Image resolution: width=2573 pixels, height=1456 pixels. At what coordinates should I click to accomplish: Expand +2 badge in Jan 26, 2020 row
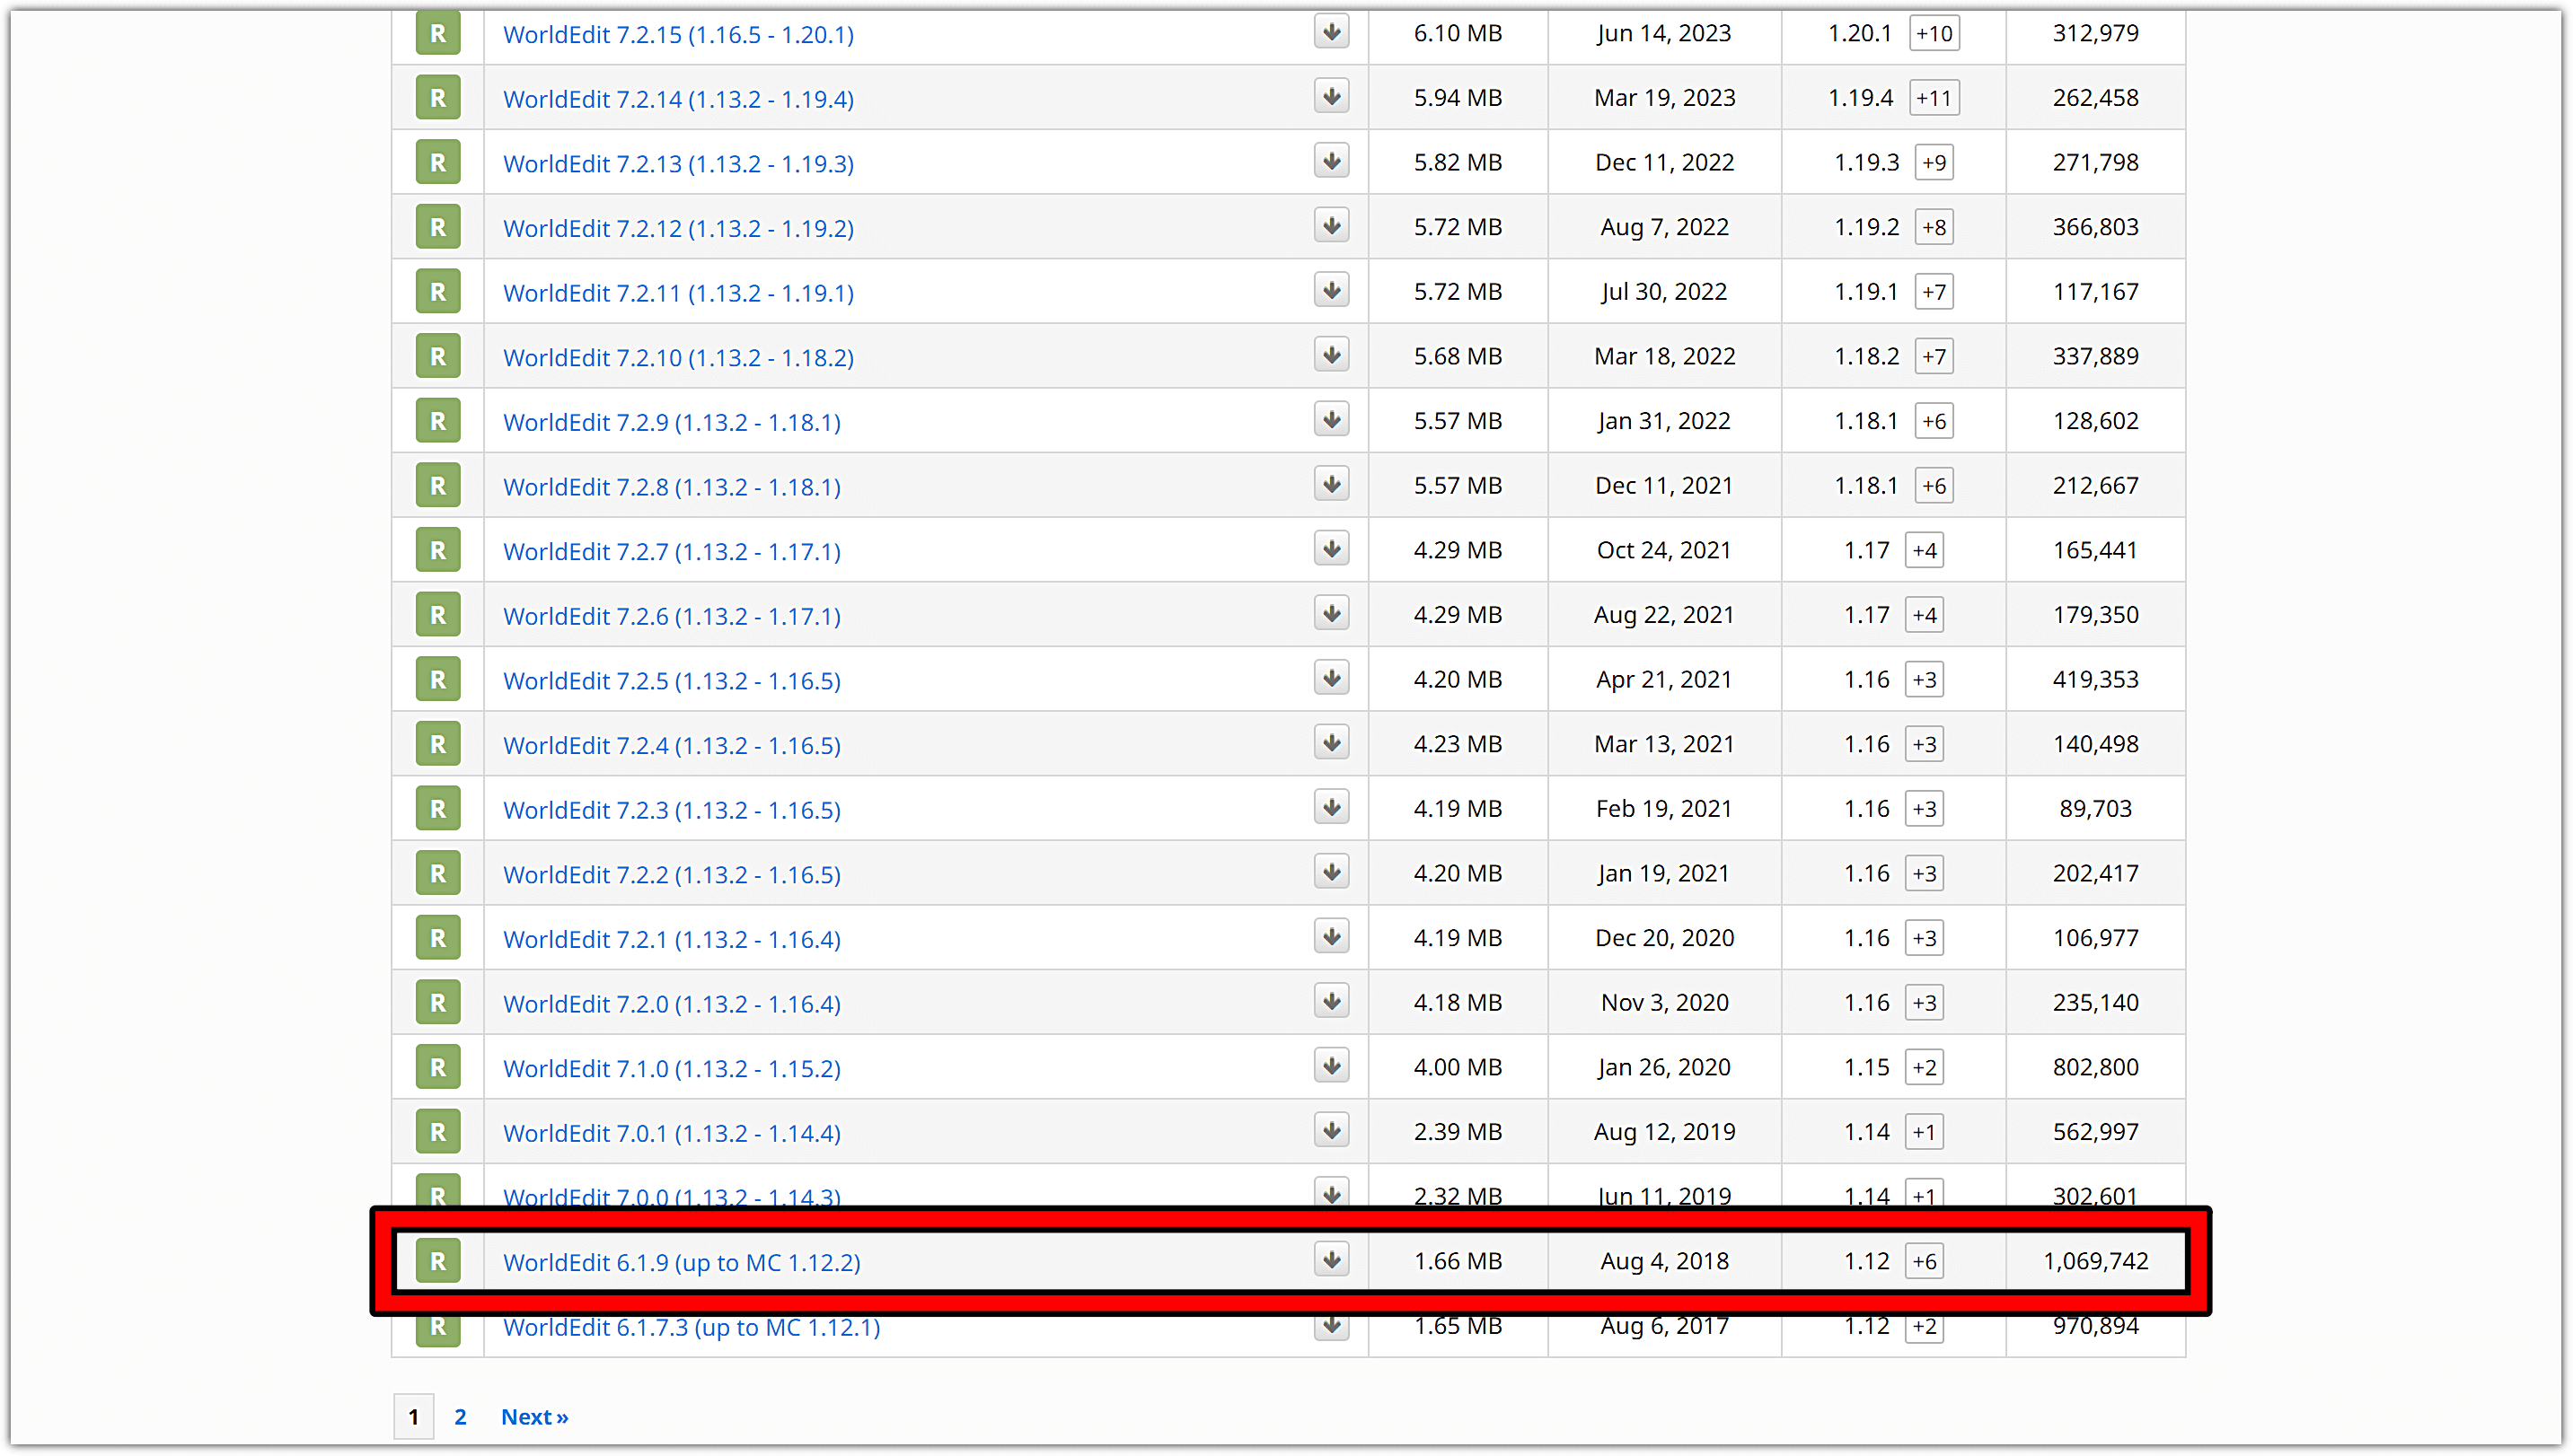coord(1924,1067)
